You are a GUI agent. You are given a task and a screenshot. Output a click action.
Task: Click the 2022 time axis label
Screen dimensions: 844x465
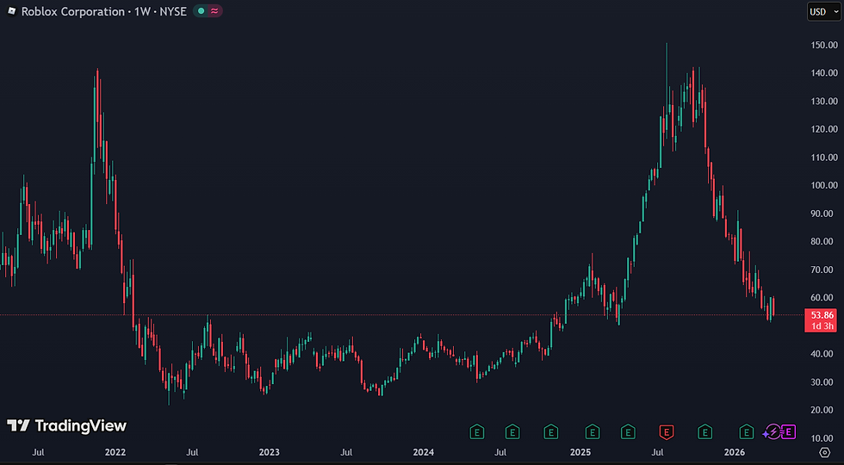115,452
